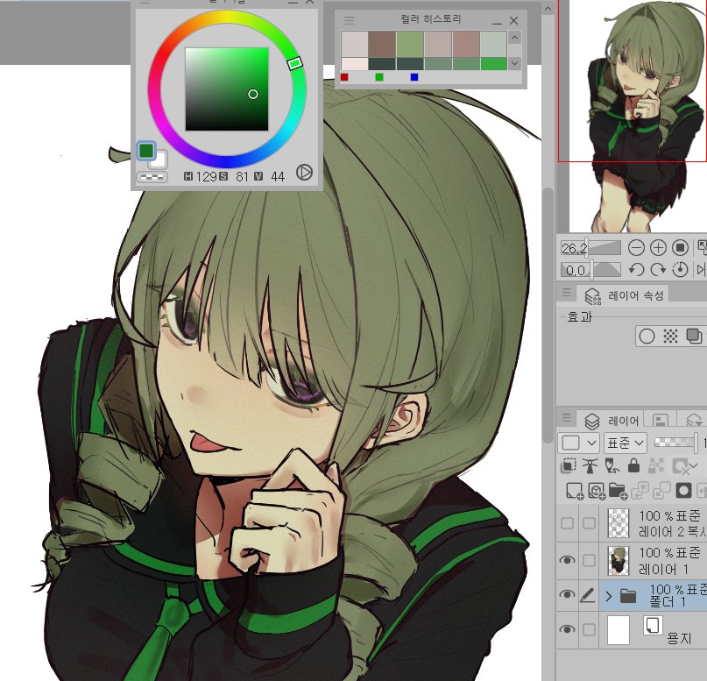
Task: Tick the checkbox beside 용지 layer thumbnail
Action: pyautogui.click(x=589, y=629)
